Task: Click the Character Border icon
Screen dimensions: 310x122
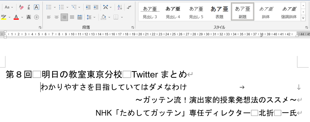Action: point(36,7)
